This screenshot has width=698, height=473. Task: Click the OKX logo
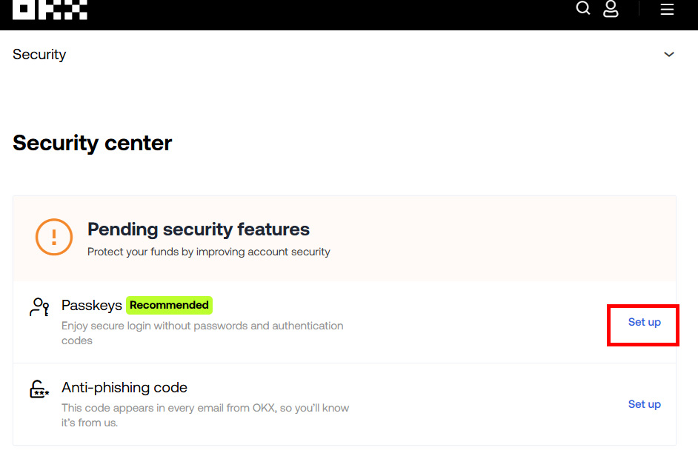pos(50,9)
